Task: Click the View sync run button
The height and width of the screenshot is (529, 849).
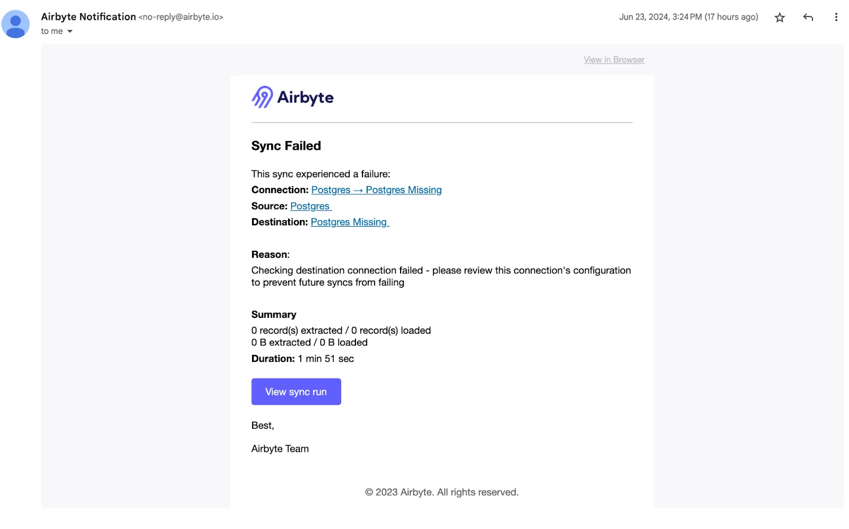Action: [x=296, y=392]
